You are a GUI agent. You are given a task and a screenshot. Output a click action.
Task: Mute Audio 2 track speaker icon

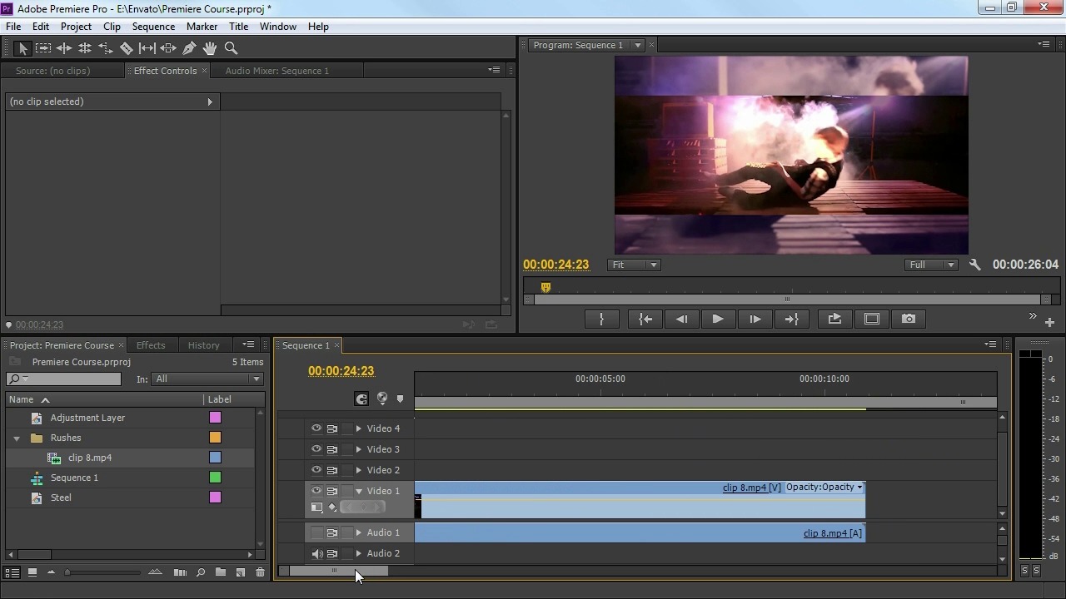pyautogui.click(x=316, y=553)
